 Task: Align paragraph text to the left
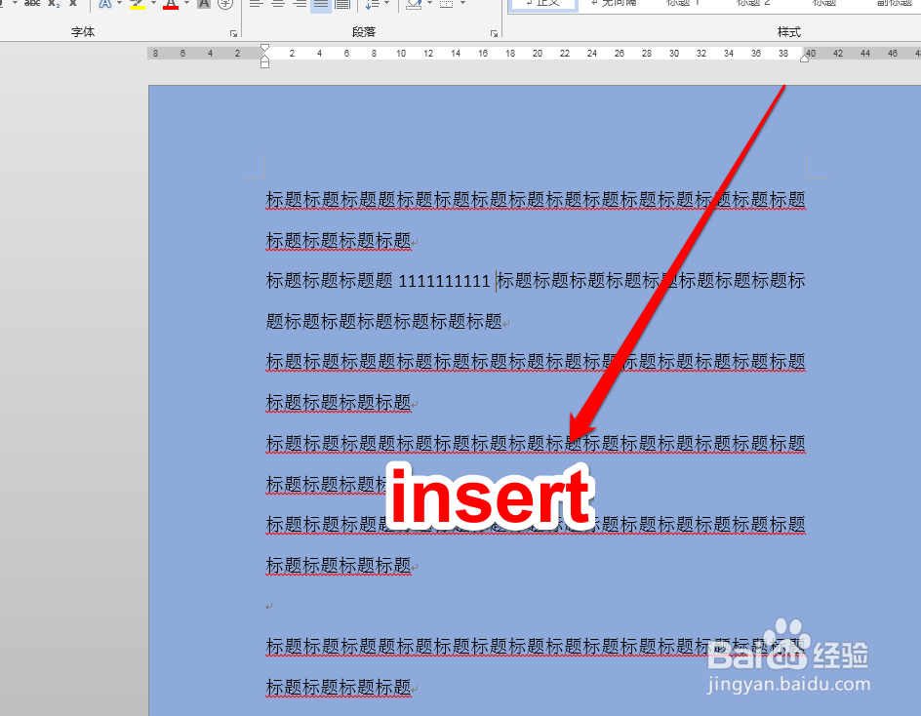256,4
